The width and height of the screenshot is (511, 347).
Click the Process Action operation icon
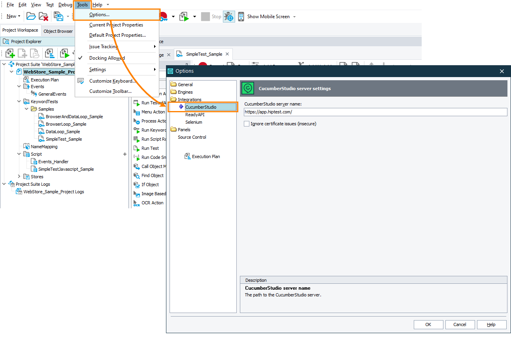coord(137,121)
